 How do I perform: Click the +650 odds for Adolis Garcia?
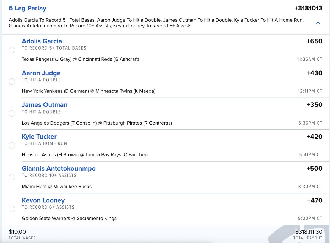[315, 41]
